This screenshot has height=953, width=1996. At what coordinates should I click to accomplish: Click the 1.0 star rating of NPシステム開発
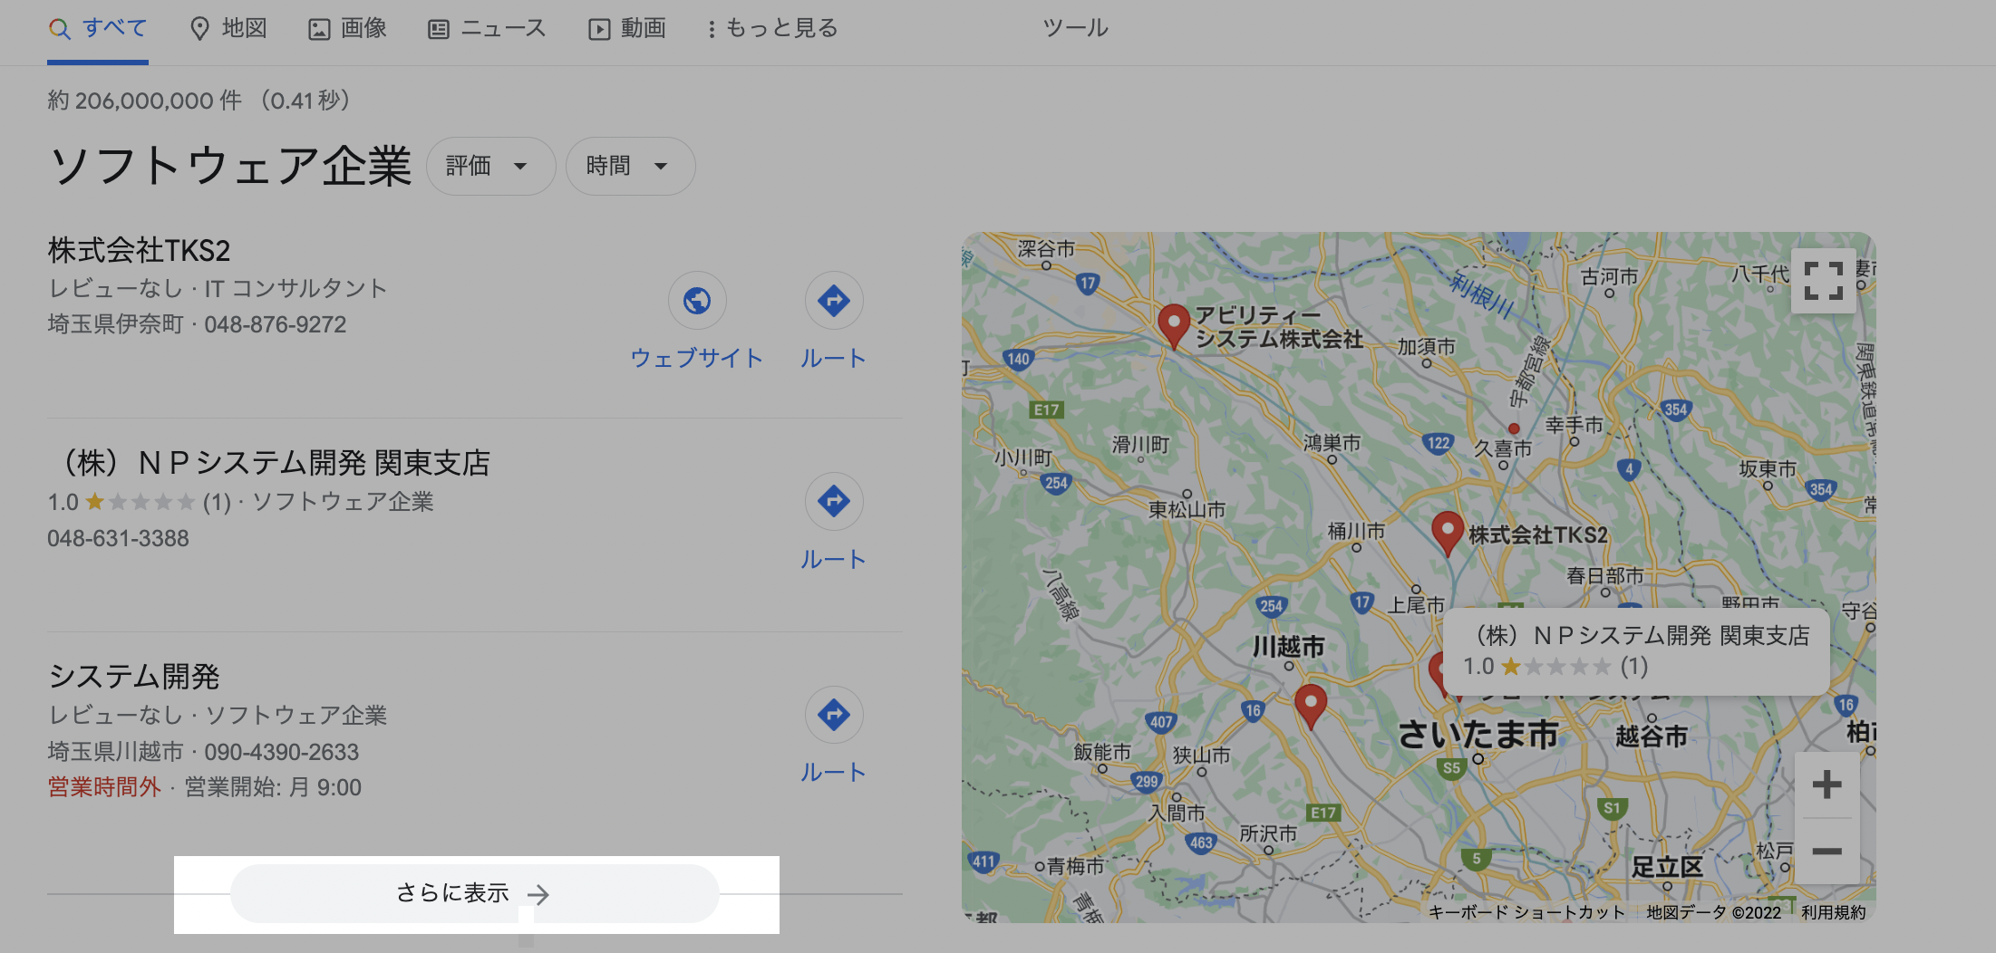pyautogui.click(x=140, y=502)
